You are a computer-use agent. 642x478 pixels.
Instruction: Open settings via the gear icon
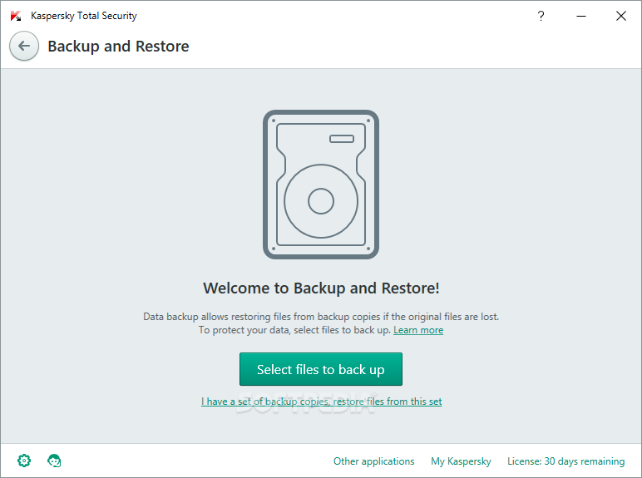(24, 461)
